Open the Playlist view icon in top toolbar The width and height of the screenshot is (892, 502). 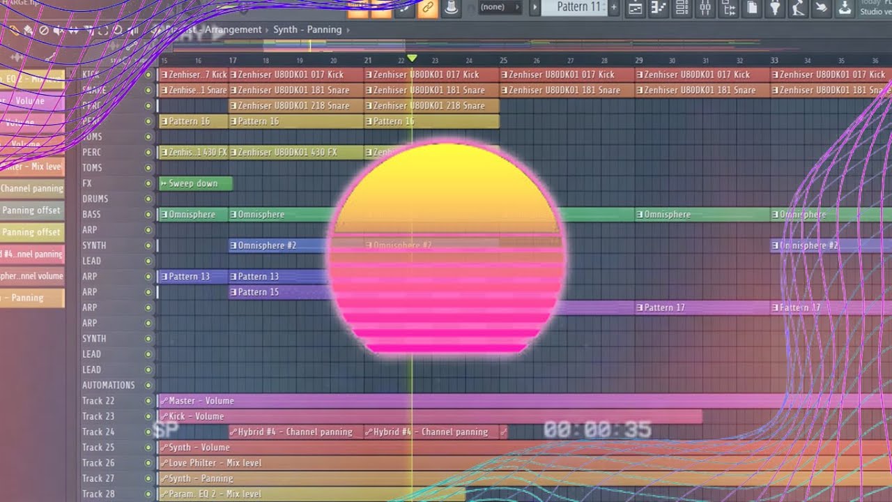635,8
